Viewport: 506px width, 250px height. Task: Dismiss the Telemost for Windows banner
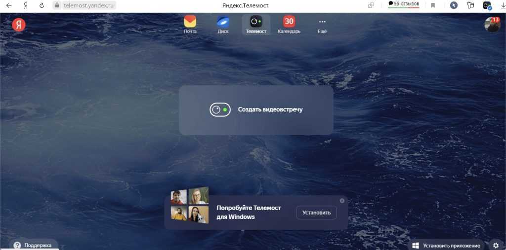(x=342, y=201)
